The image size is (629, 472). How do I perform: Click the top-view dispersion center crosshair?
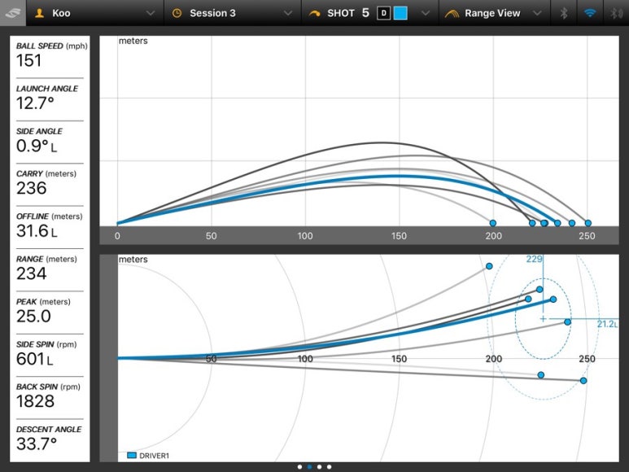pos(543,319)
